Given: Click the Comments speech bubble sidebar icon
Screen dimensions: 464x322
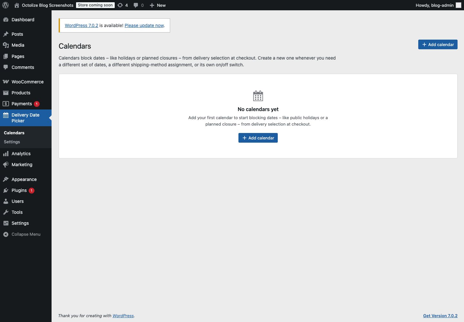Looking at the screenshot, I should pos(6,67).
